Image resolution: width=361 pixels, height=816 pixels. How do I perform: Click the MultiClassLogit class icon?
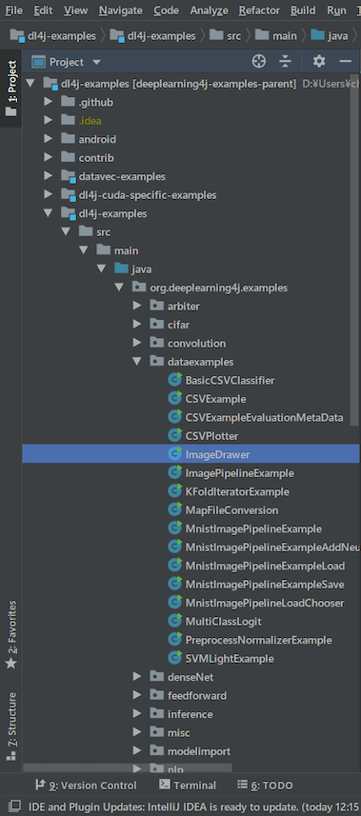[x=174, y=622]
